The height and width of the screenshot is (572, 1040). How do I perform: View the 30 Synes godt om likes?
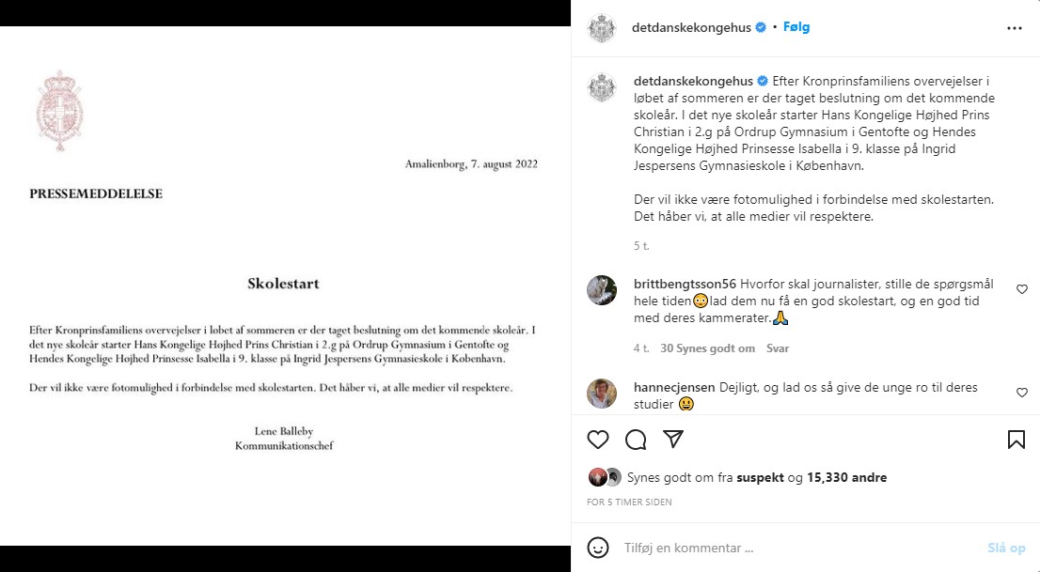click(707, 348)
